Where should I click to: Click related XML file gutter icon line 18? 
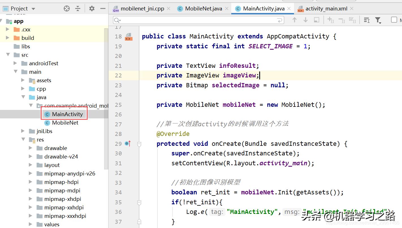click(128, 36)
